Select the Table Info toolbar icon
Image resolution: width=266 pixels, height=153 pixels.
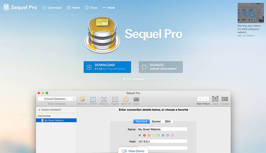pos(126,101)
